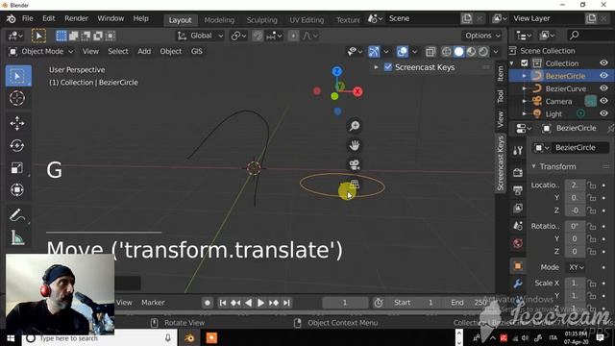Select wireframe viewport shading

[446, 51]
